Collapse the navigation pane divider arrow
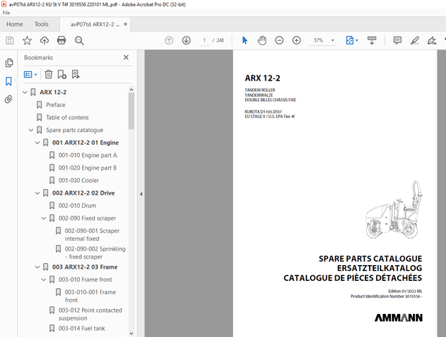This screenshot has height=337, width=446. coord(140,194)
